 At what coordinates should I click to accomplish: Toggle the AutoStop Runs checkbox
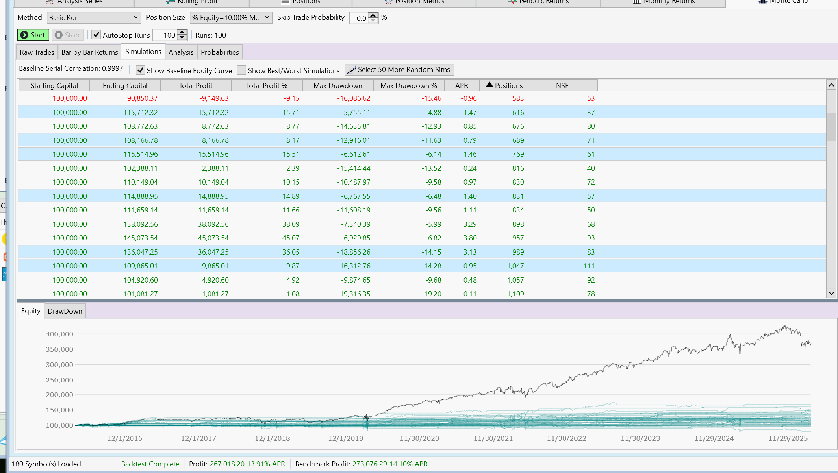pyautogui.click(x=96, y=35)
